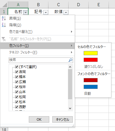Open the 記号 column filter dropdown

(46, 12)
